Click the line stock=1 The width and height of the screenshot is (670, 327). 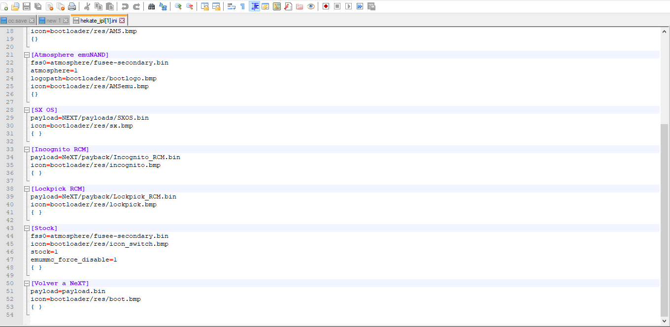[44, 252]
